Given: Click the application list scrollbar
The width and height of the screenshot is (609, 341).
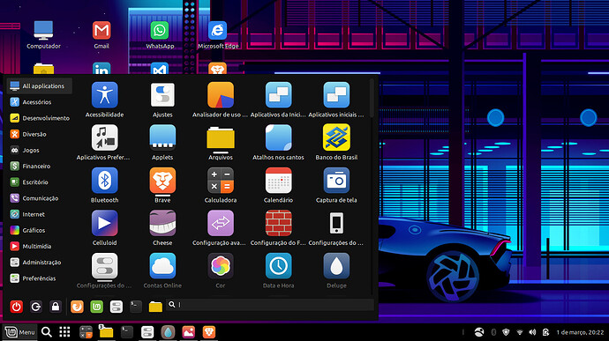Looking at the screenshot, I should [x=372, y=98].
